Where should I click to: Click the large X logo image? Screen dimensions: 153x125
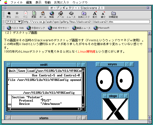click(x=115, y=109)
